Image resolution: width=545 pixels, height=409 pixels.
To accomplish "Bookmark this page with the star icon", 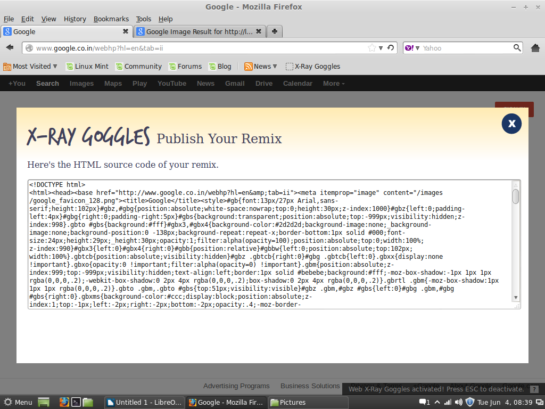I will [371, 48].
